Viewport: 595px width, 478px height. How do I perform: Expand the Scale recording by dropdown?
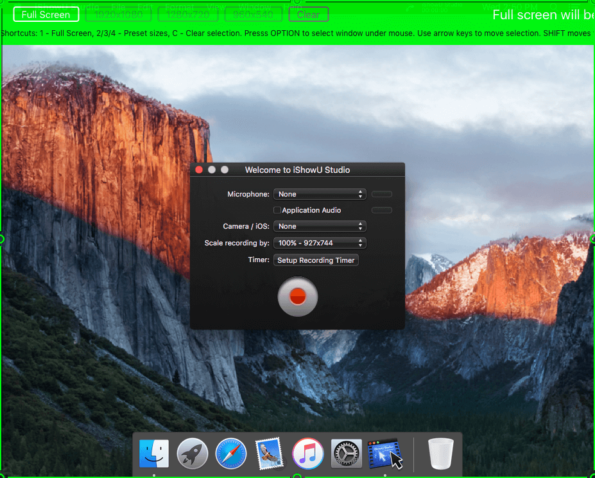pos(320,243)
